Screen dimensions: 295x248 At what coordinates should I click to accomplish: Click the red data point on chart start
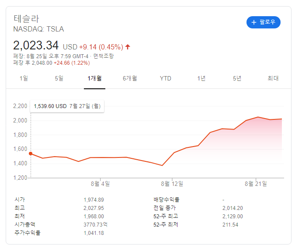(31, 154)
